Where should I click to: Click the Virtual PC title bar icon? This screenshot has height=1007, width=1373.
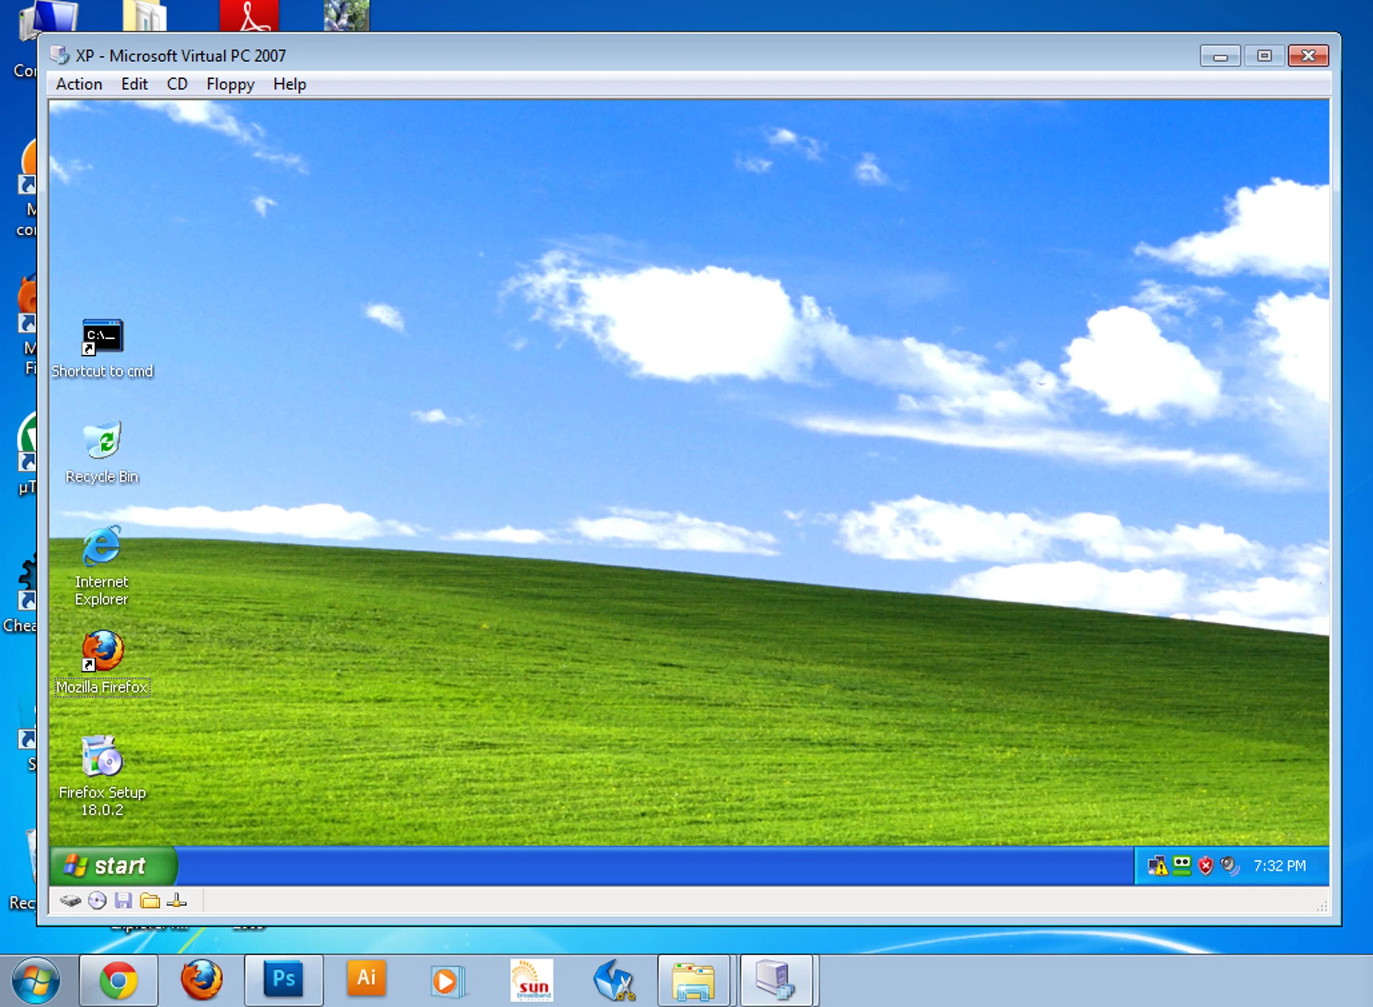coord(59,55)
